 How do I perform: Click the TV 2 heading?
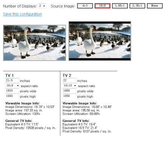[67, 75]
